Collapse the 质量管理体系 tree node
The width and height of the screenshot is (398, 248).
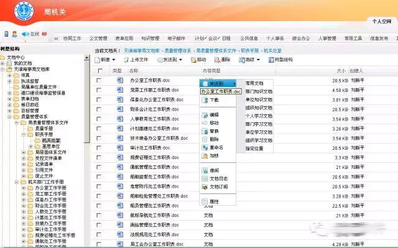[9, 117]
